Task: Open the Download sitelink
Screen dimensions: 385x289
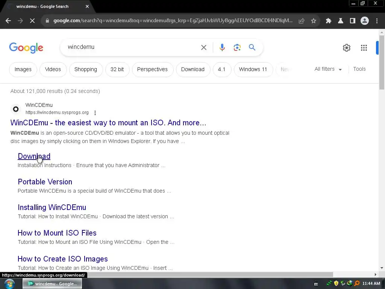Action: click(34, 156)
